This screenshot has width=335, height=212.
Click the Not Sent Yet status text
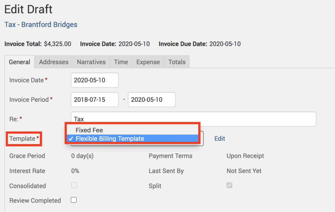pos(244,171)
